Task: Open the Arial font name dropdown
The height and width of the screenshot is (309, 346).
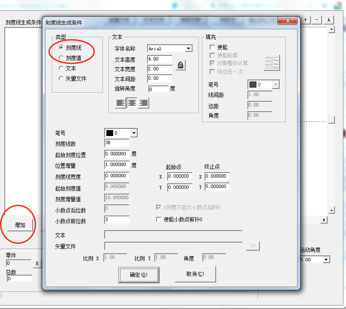Action: [188, 48]
